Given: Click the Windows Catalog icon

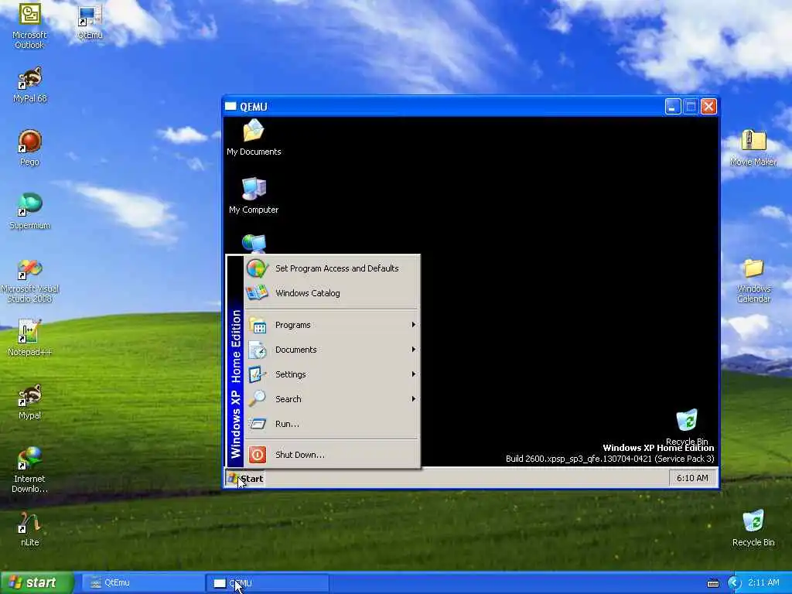Looking at the screenshot, I should pyautogui.click(x=257, y=293).
